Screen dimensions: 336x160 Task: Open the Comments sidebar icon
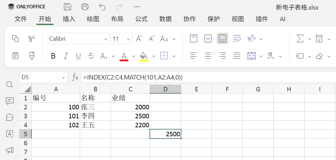(x=10, y=101)
